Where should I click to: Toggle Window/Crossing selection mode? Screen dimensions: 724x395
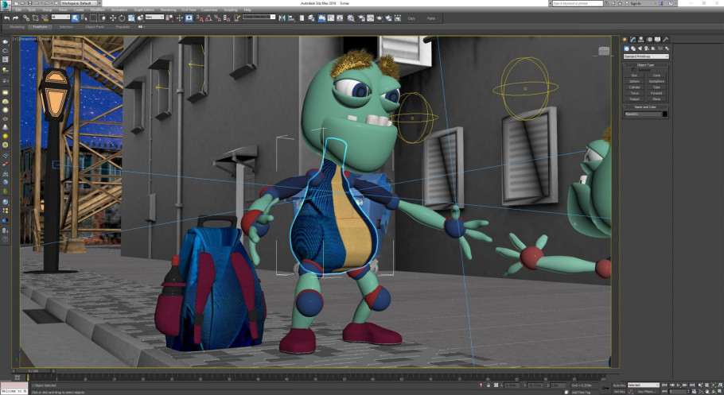pos(102,18)
